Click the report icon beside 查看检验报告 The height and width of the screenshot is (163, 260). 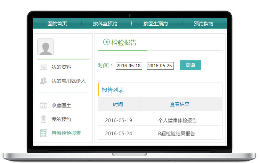[x=43, y=133]
